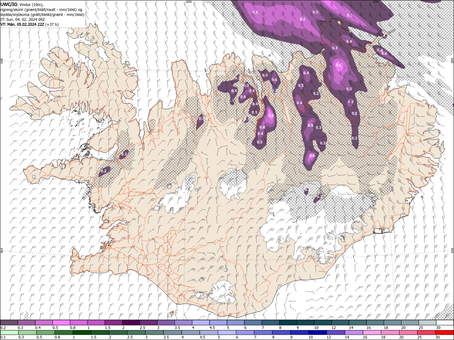This screenshot has width=454, height=340.
Task: Select the lightest green rain swatch labeled 0.1
Action: coord(9,333)
